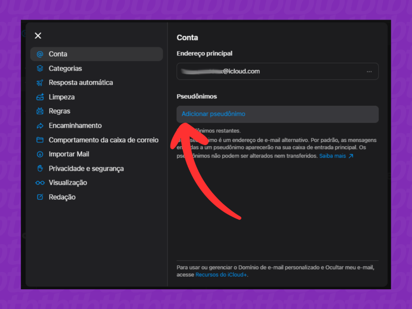Open the main address more options ellipsis
Viewport: 412px width, 309px height.
[x=369, y=72]
